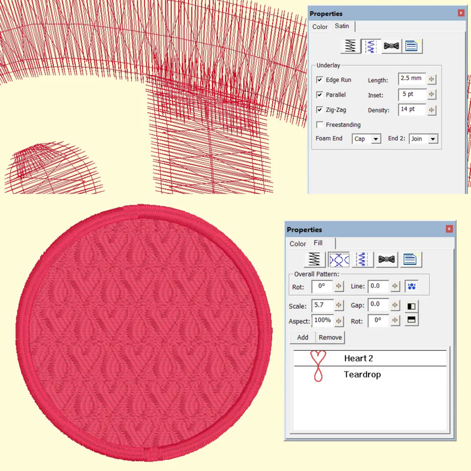Click the Remove motif button

point(330,337)
